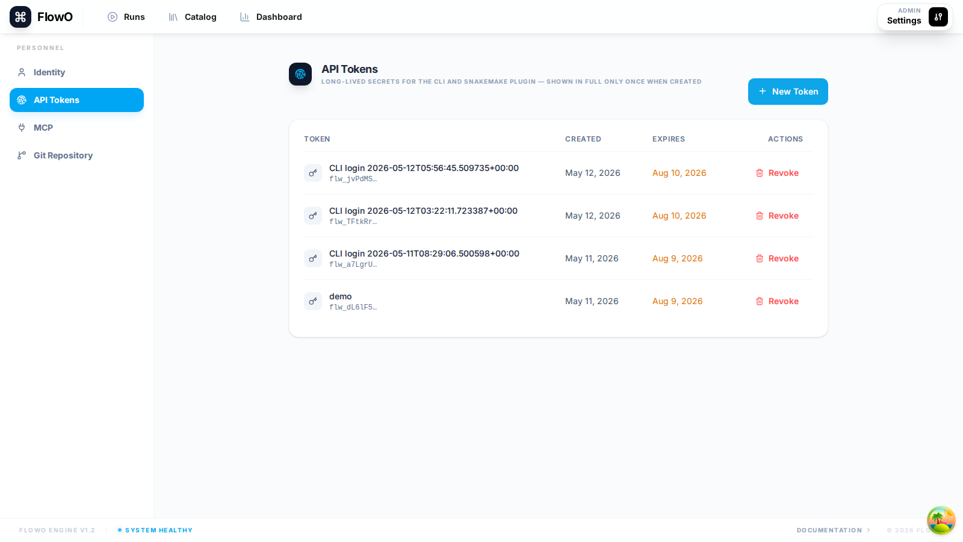Click Aug 9, 2026 expiry for demo token
Image resolution: width=963 pixels, height=542 pixels.
[678, 301]
